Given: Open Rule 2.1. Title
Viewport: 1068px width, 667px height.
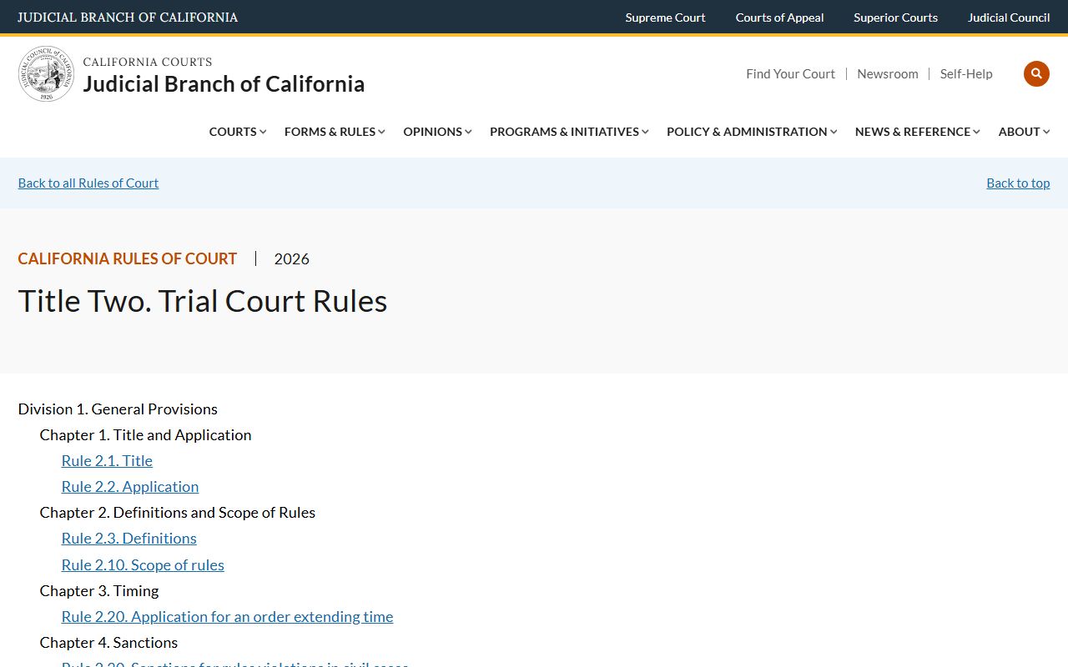Looking at the screenshot, I should pos(107,461).
